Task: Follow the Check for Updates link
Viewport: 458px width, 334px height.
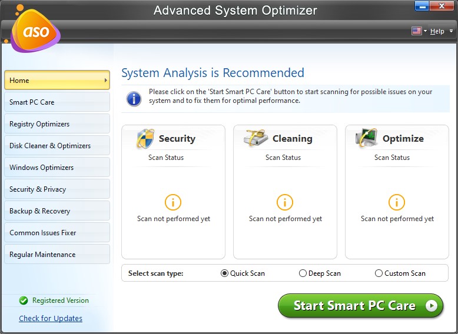Action: [x=51, y=319]
